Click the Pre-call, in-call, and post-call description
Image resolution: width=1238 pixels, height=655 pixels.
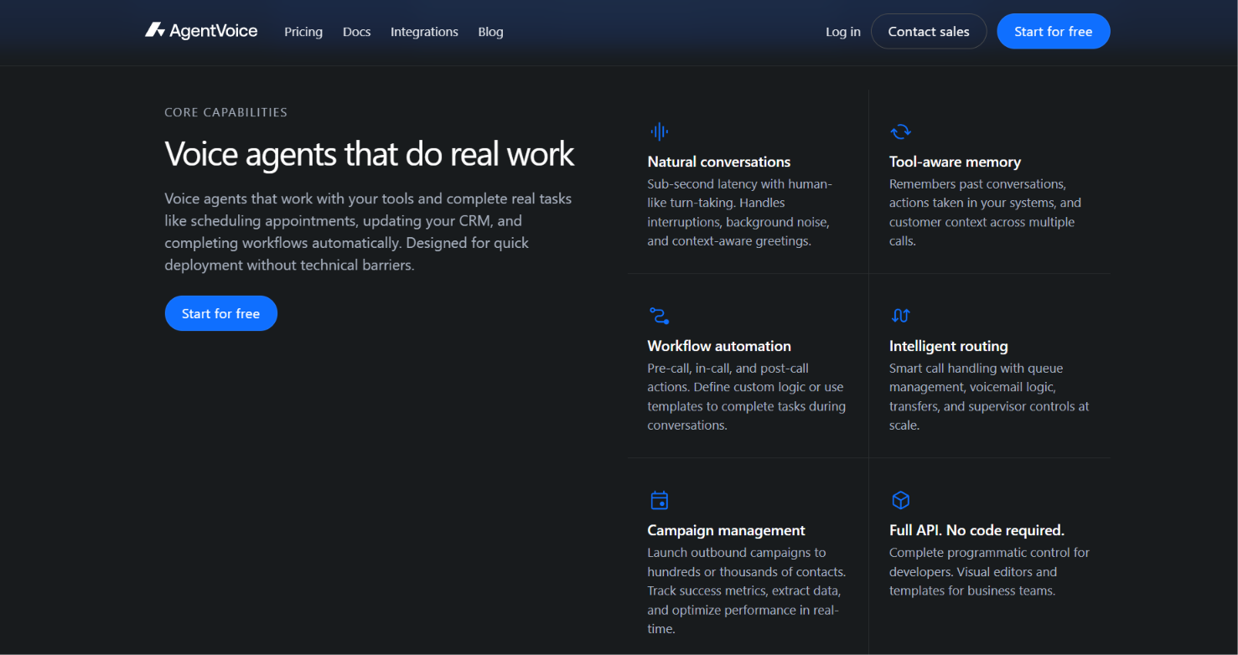(x=746, y=396)
